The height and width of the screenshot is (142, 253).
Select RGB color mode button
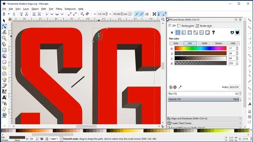click(176, 43)
